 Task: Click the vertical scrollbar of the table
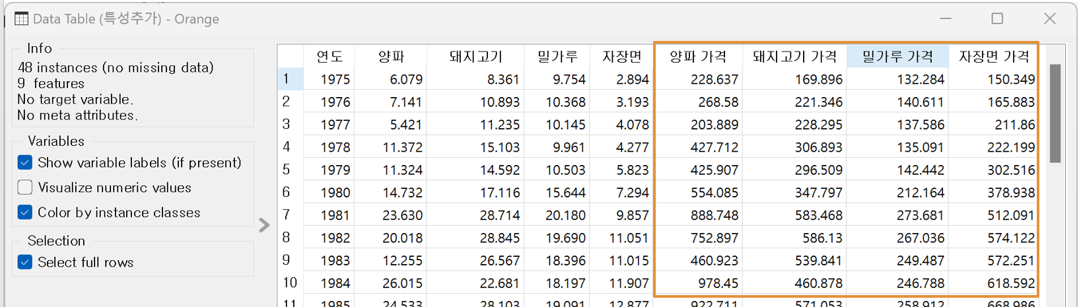pyautogui.click(x=1055, y=113)
